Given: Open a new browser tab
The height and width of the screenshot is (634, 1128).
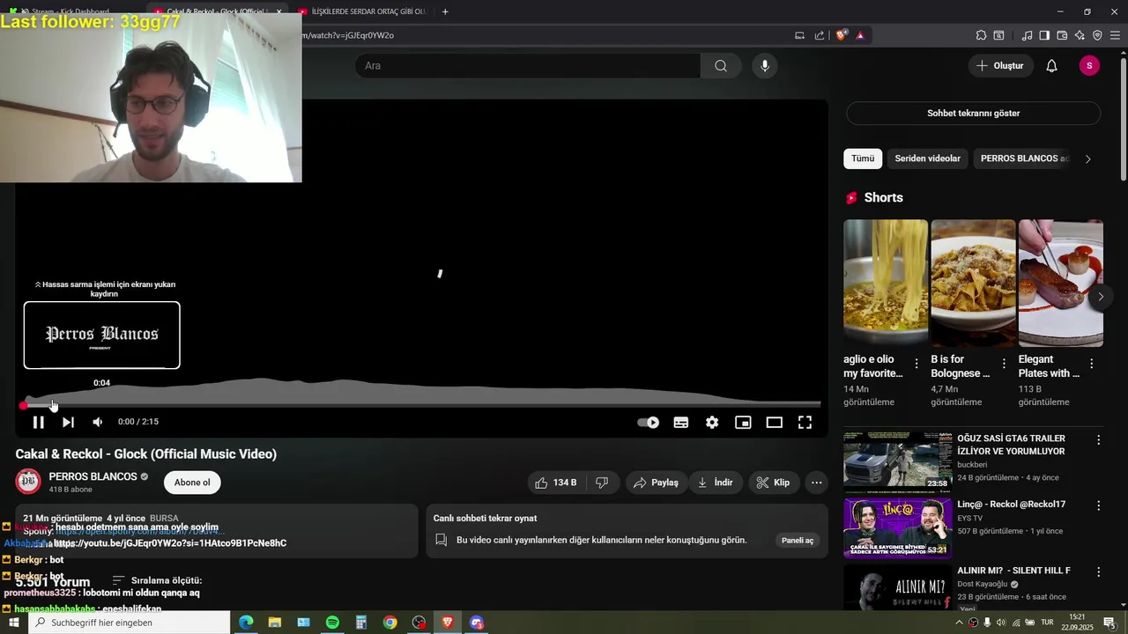Looking at the screenshot, I should (445, 11).
